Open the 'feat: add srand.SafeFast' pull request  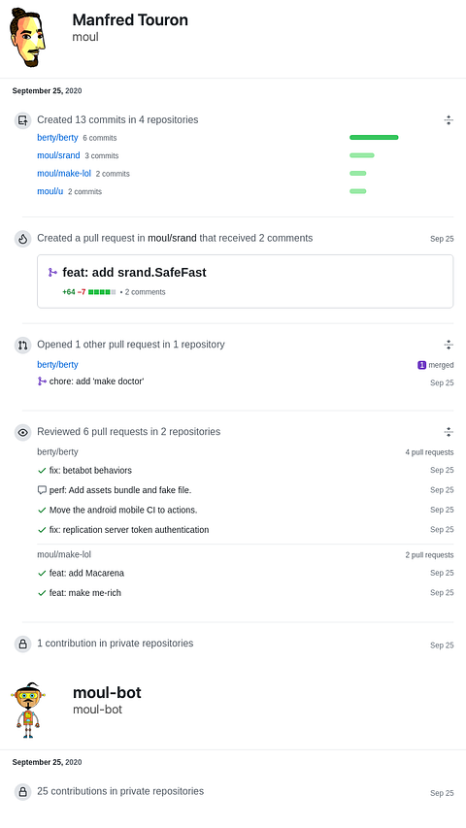134,273
